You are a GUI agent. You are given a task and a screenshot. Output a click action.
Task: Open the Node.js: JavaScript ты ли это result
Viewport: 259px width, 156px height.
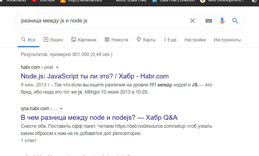[x=95, y=76]
